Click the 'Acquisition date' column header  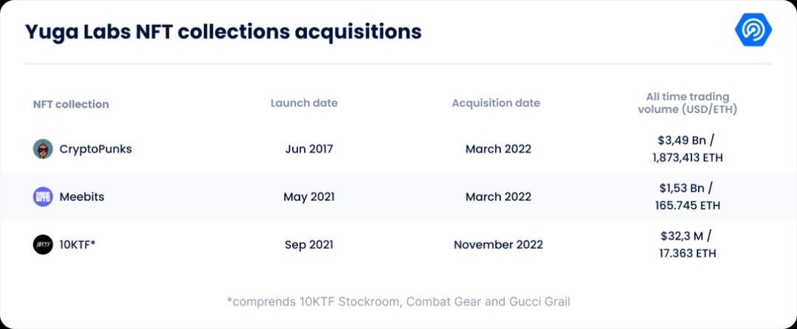(496, 103)
